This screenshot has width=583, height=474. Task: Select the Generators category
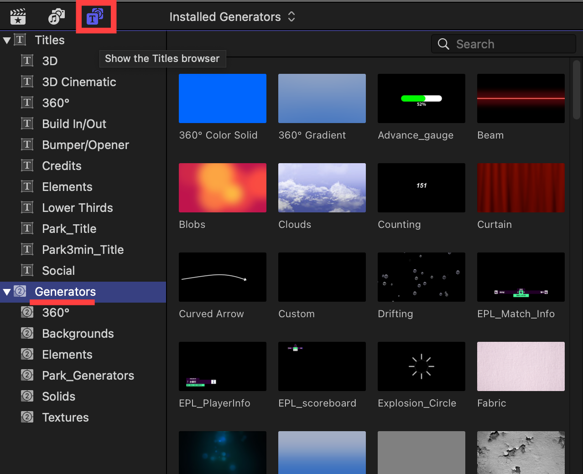[83, 292]
